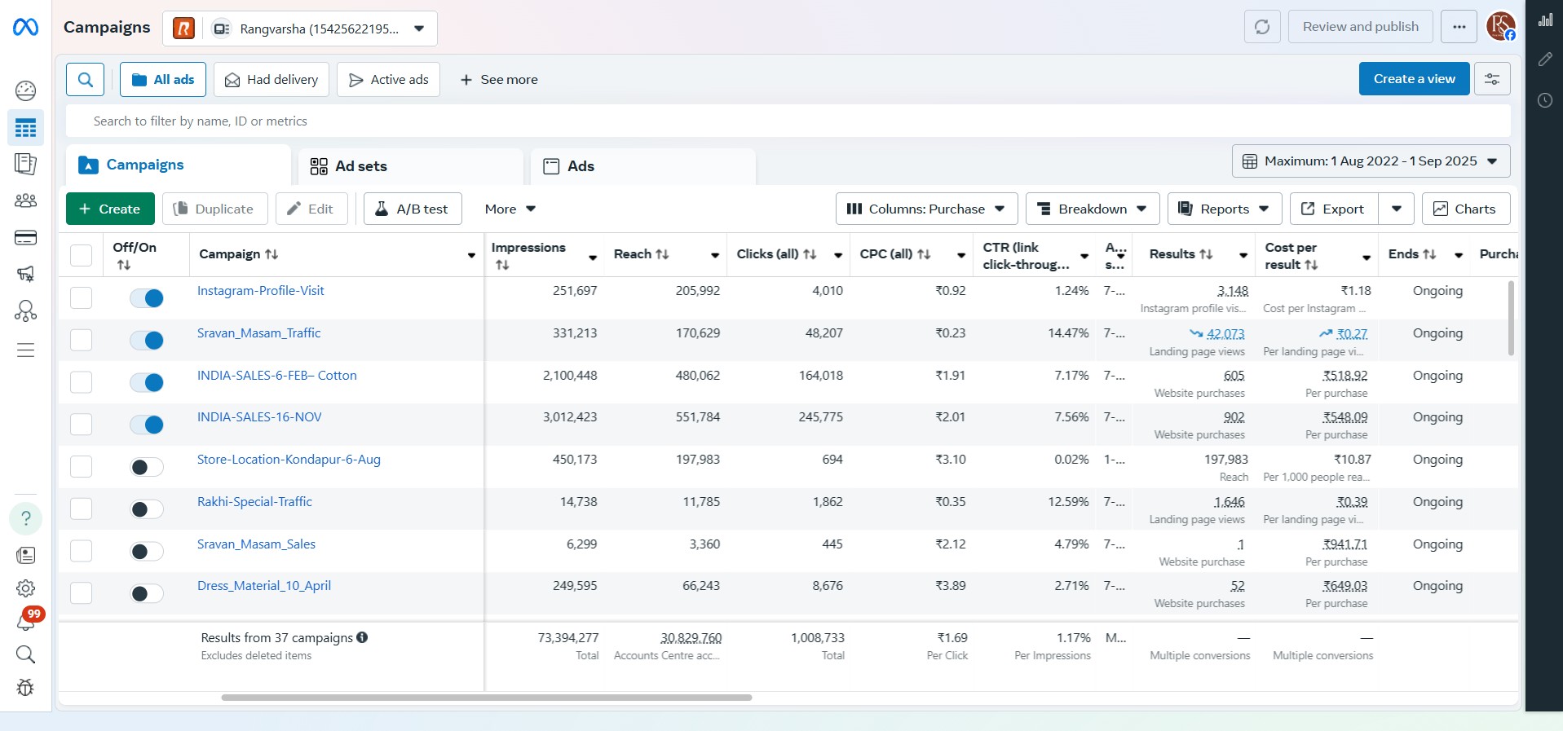
Task: Click the green Create button
Action: point(109,209)
